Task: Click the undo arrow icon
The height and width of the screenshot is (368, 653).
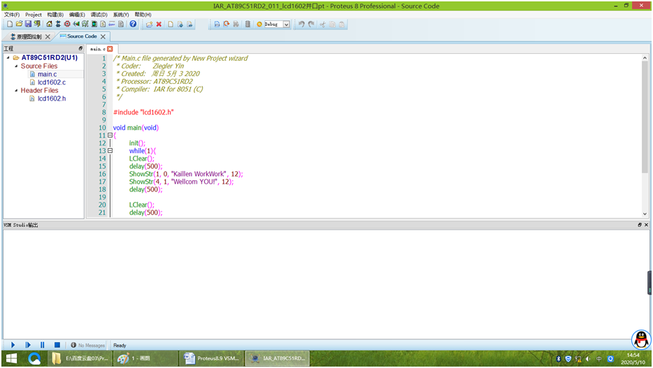Action: 301,24
